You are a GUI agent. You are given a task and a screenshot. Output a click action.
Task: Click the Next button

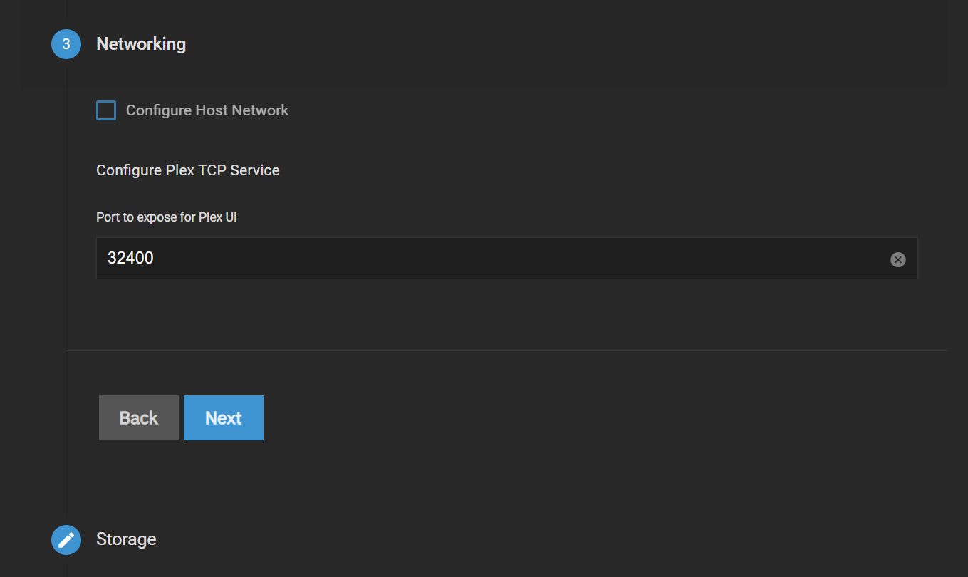tap(223, 418)
